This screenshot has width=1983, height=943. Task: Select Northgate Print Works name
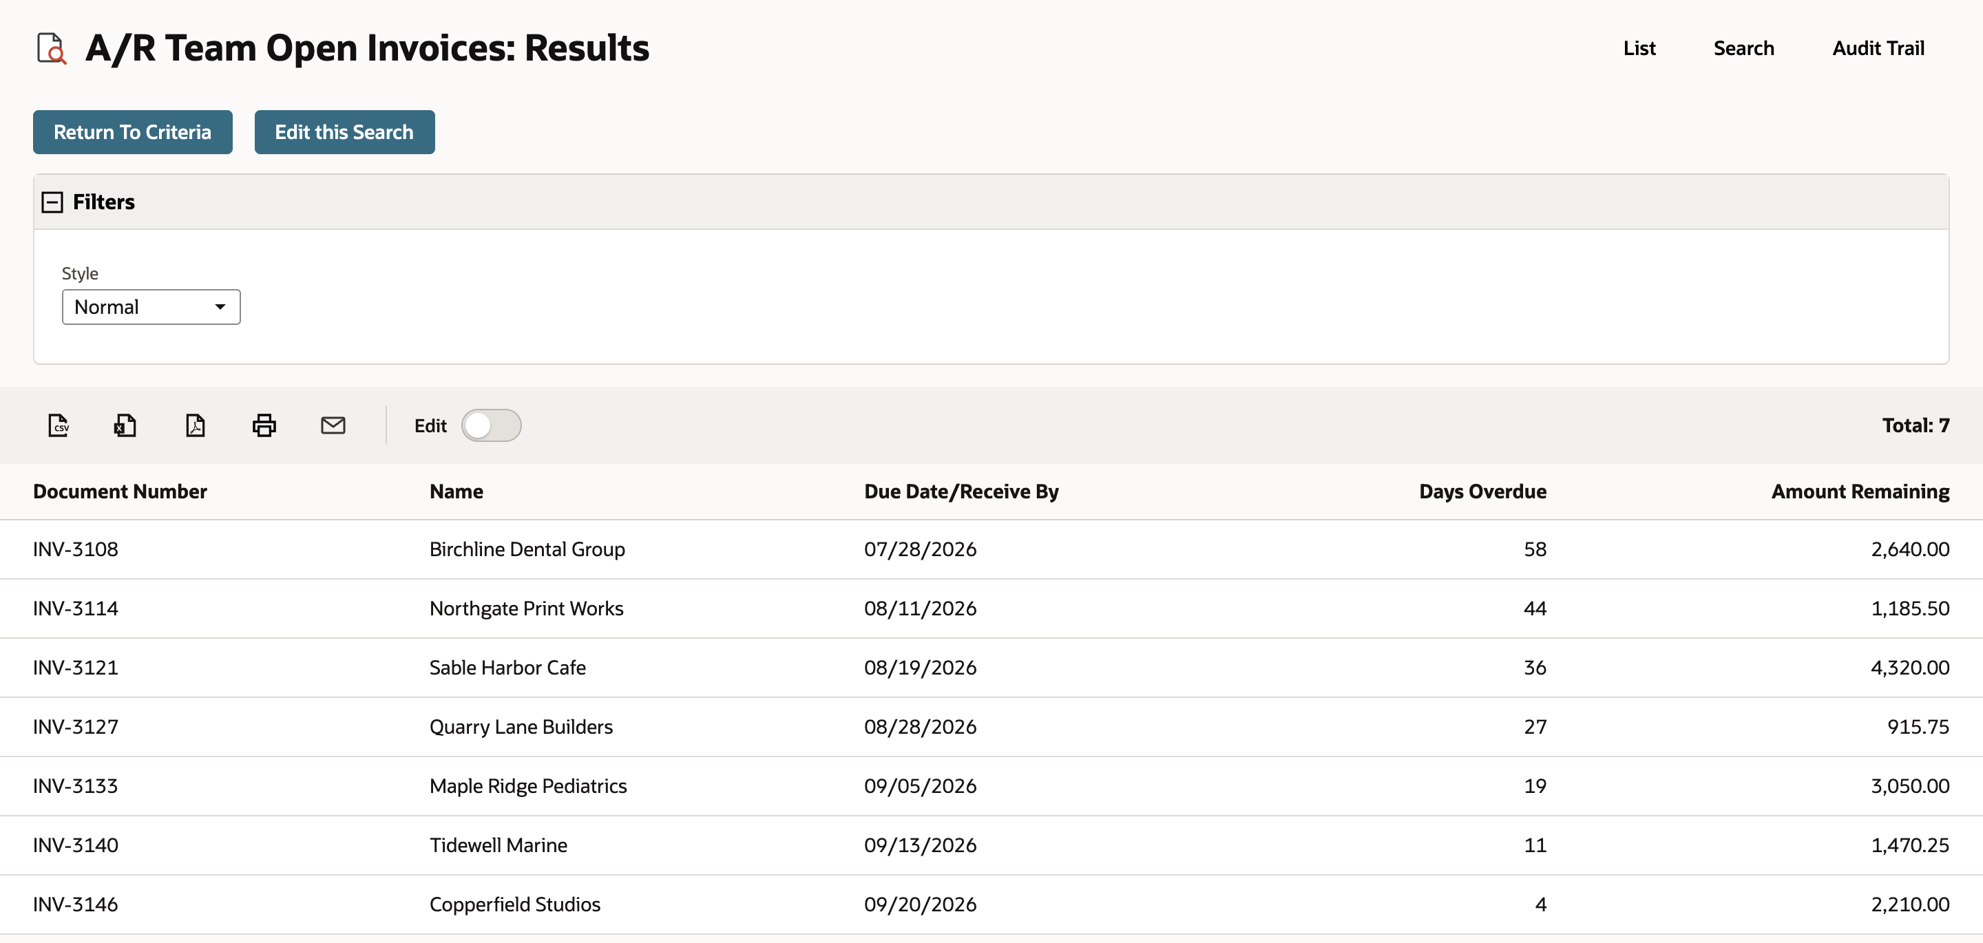coord(527,608)
